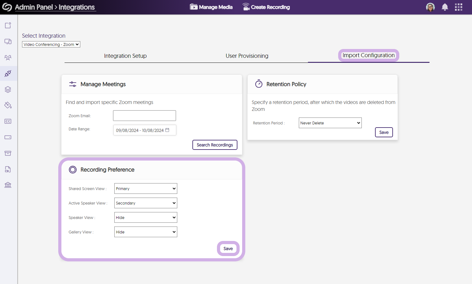The image size is (472, 284).
Task: Click the YuJa logo icon
Action: [x=7, y=7]
